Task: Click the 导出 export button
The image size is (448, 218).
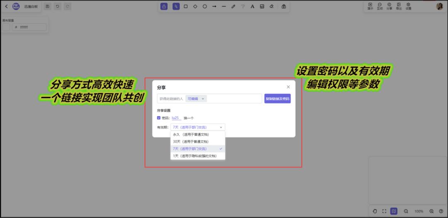Action: coord(399,6)
